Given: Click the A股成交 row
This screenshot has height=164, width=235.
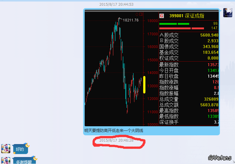Looking at the screenshot, I should 189,35.
